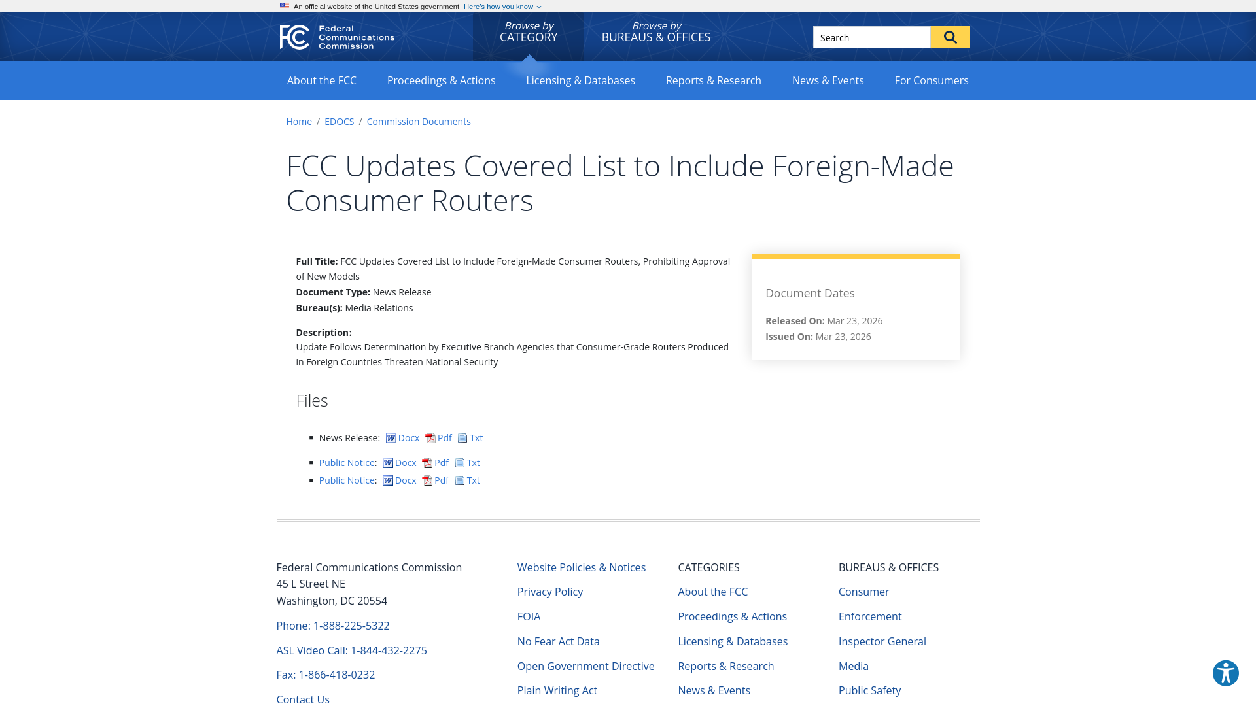Click inside the Search input field
Viewport: 1256px width, 706px height.
(x=870, y=37)
